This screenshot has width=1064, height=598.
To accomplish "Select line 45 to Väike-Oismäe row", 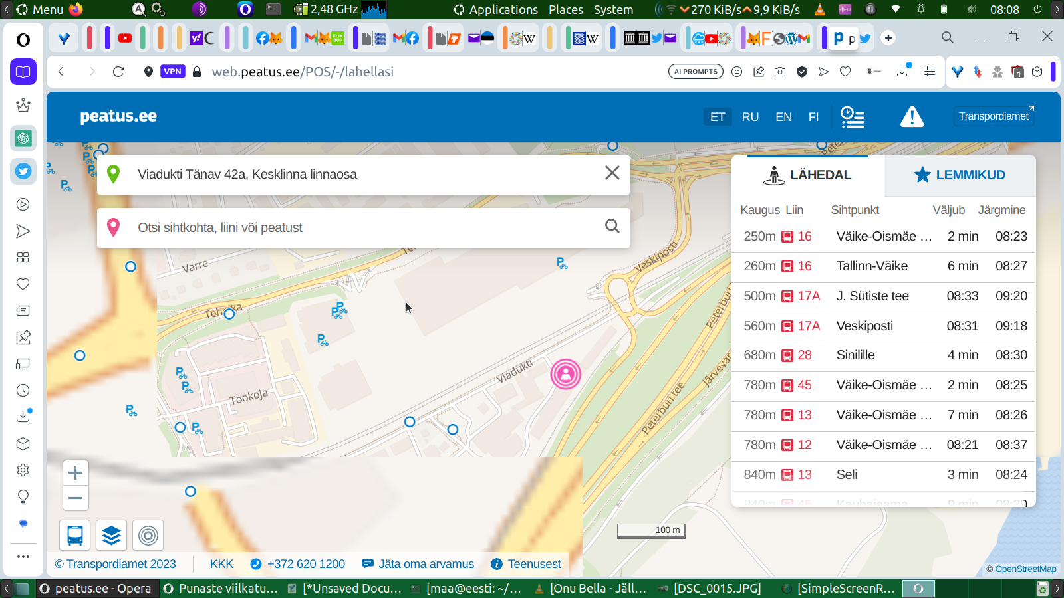I will 884,385.
